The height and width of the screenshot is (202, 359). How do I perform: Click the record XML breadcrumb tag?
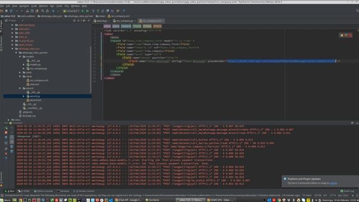point(126,26)
